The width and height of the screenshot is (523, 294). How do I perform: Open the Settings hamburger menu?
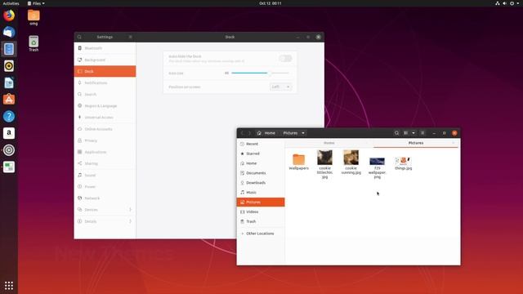131,37
